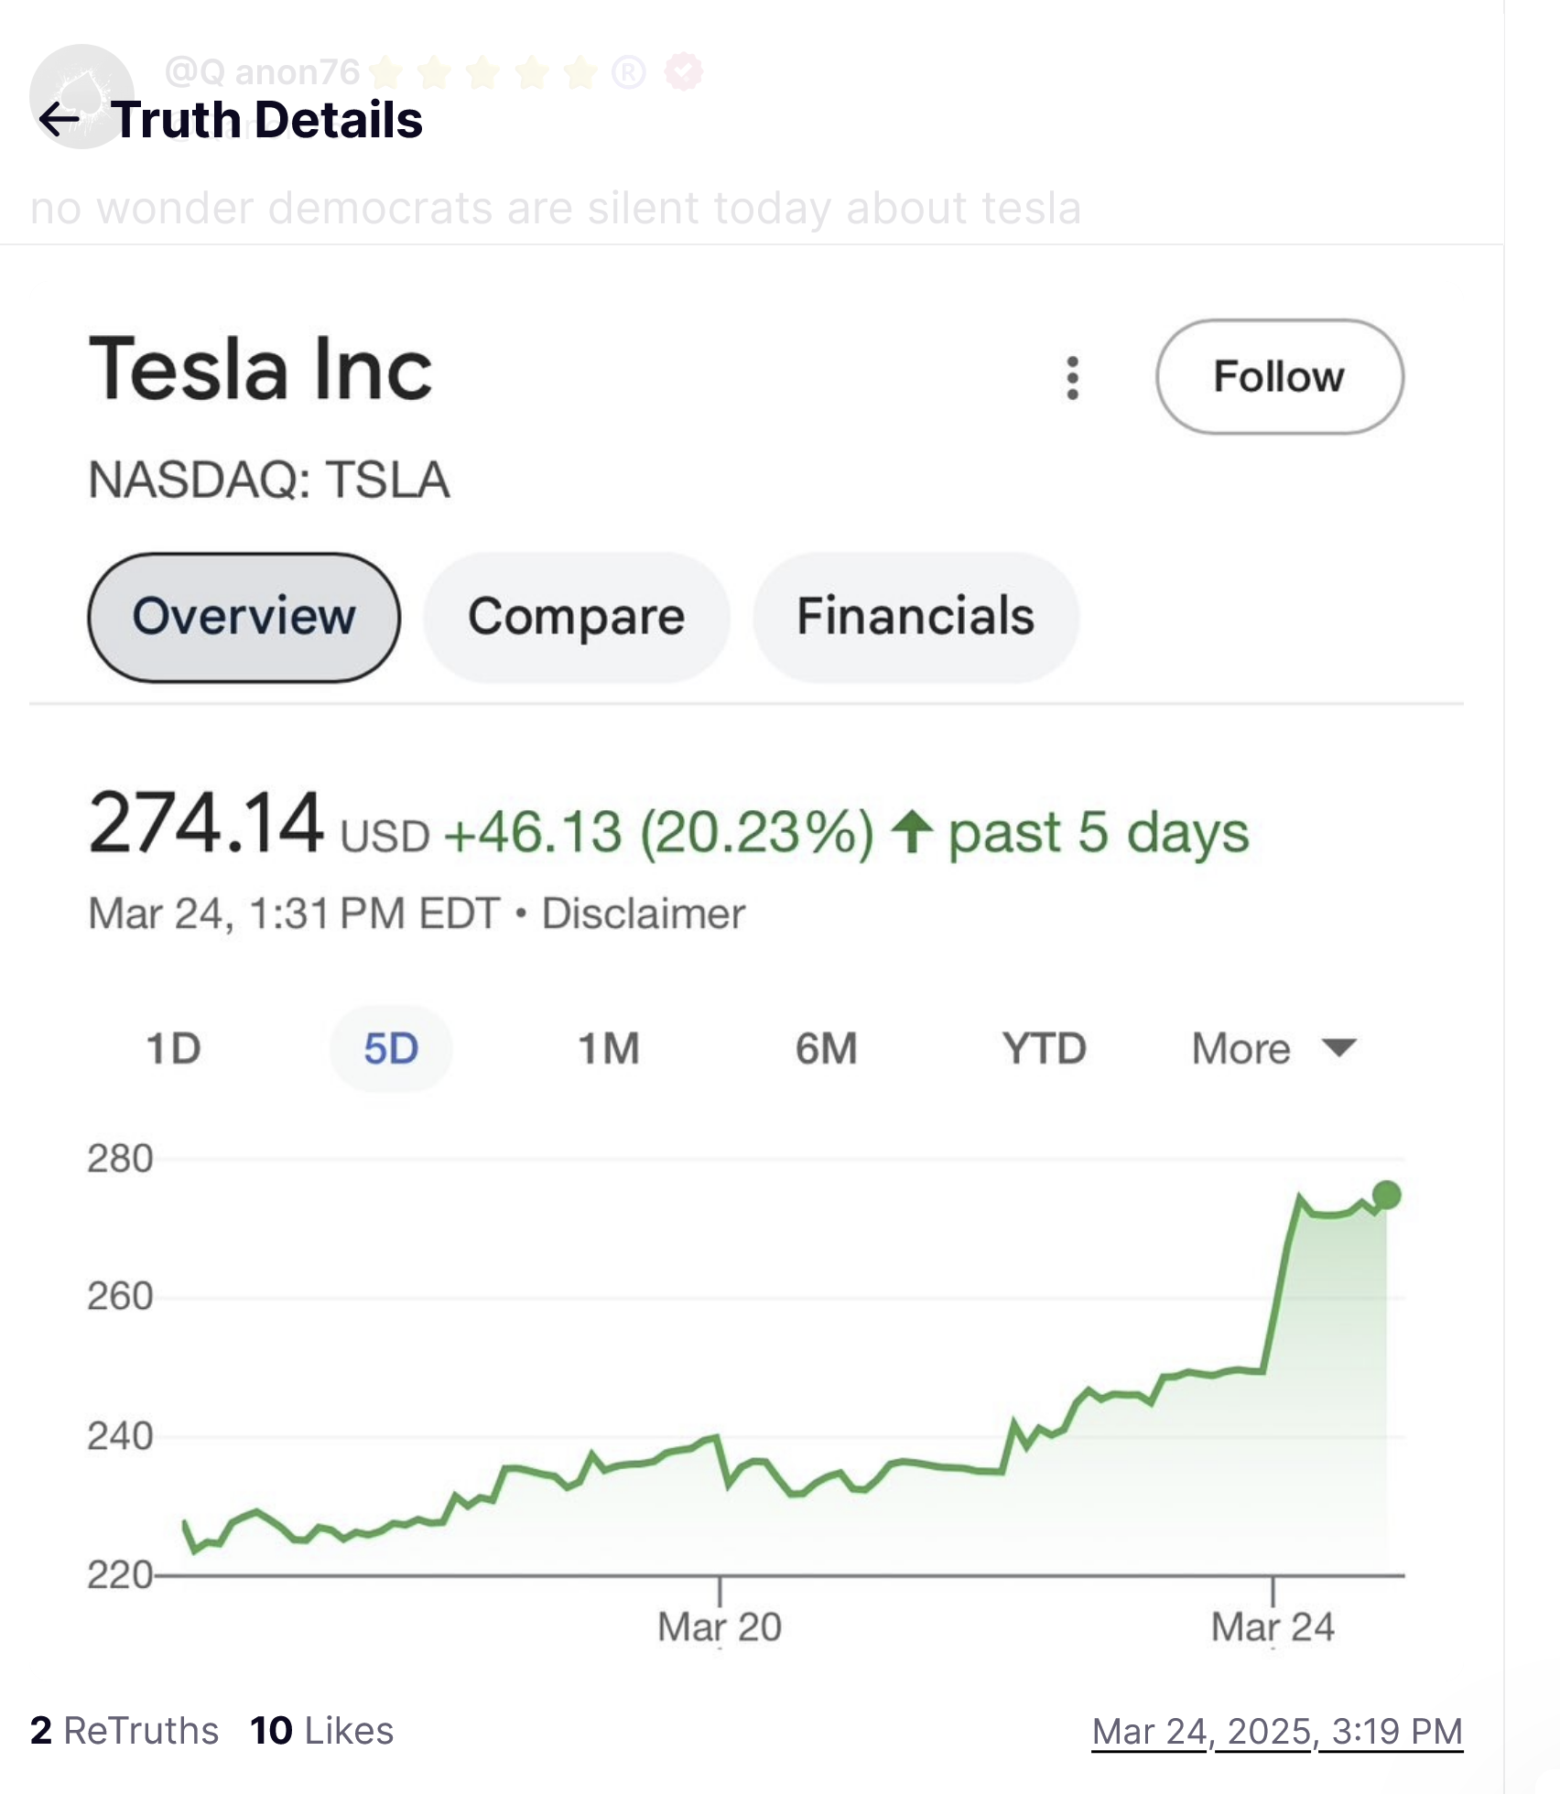Click the green chart endpoint dot
The image size is (1560, 1794).
tap(1387, 1194)
